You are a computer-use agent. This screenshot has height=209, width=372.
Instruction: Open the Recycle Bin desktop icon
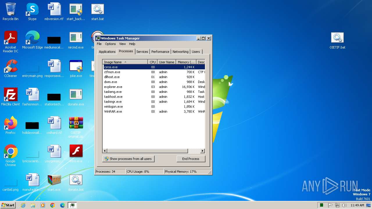pos(10,12)
